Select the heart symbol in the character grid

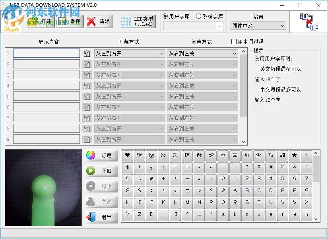(x=127, y=155)
